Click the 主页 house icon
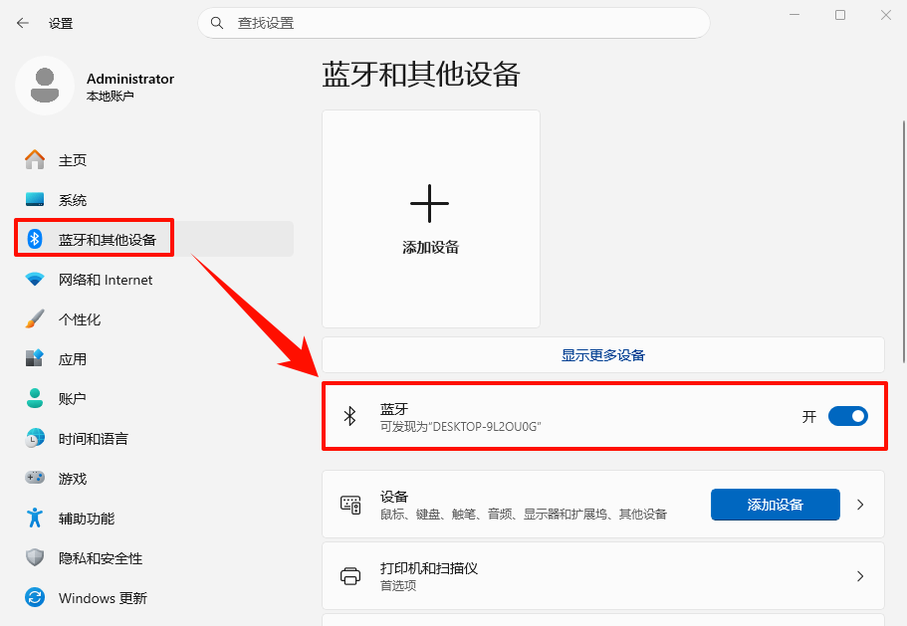 (35, 159)
